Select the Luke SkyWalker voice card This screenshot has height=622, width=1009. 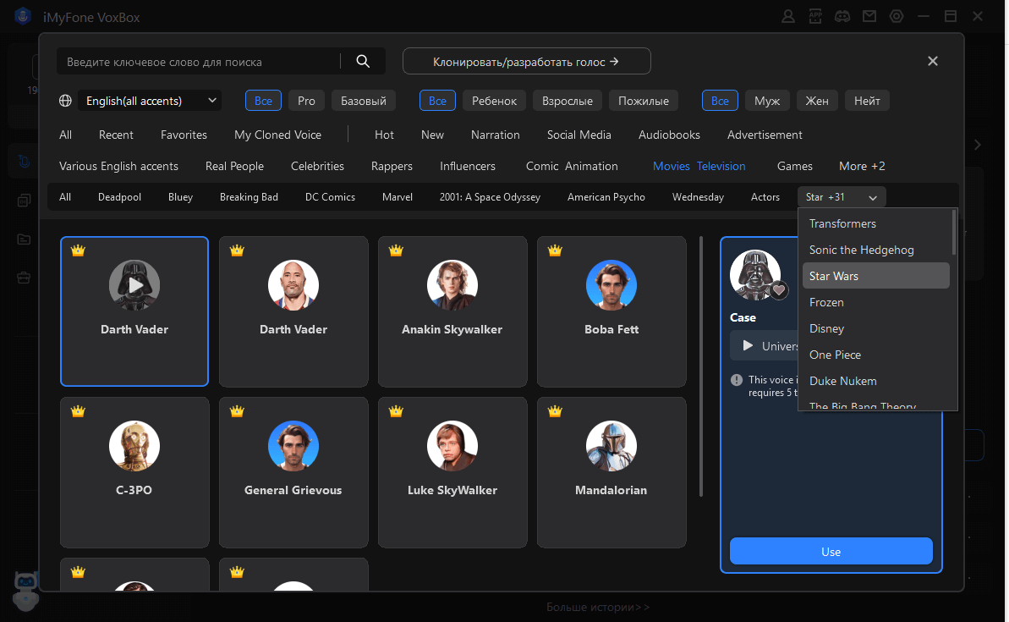(x=452, y=472)
